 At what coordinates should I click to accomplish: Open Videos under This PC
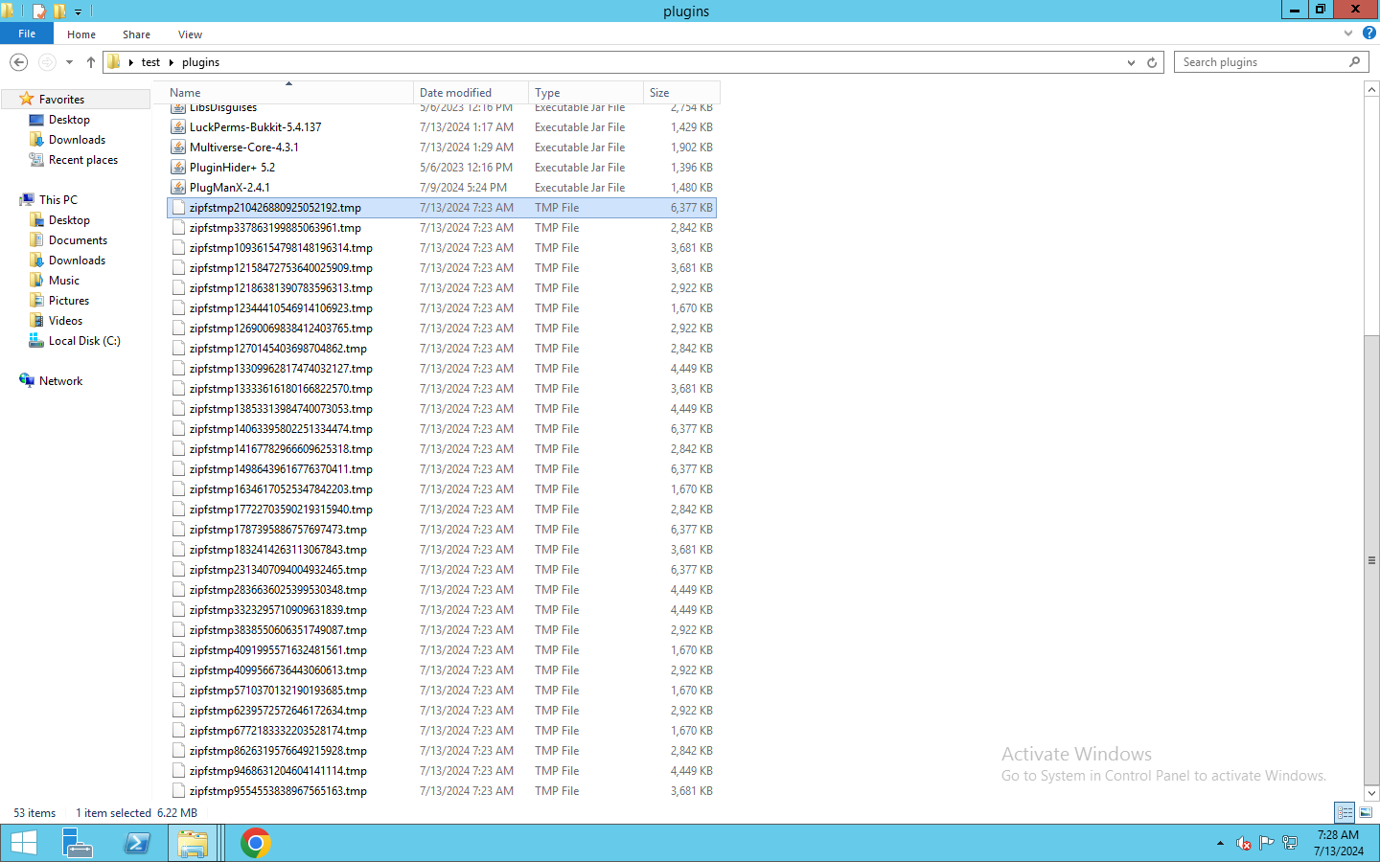tap(65, 321)
